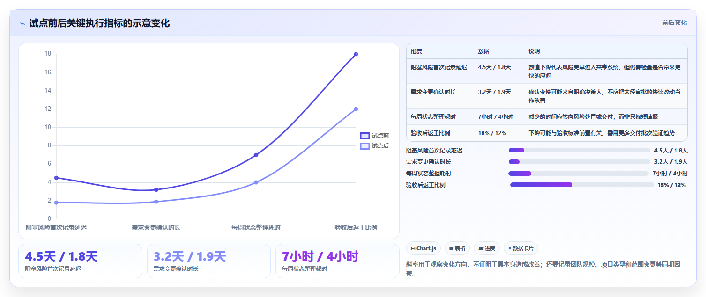Click the 试点前 legend color box
Screen dimensions: 706x297
pos(365,136)
